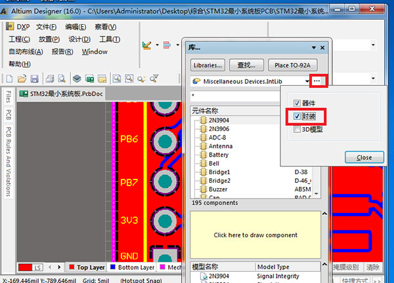This screenshot has width=394, height=283.
Task: Click the layer stack devices icon
Action: tap(77, 79)
